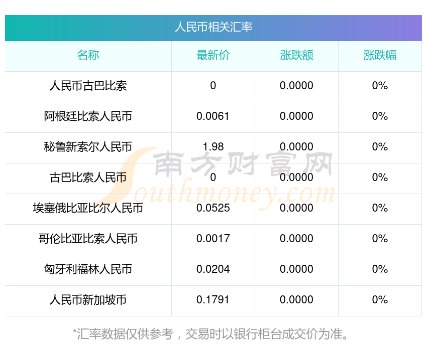
Task: Click 0.0000 change in 人民币新加坡币 row
Action: (x=296, y=300)
